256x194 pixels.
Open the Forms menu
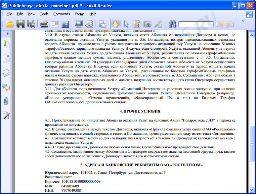point(79,14)
